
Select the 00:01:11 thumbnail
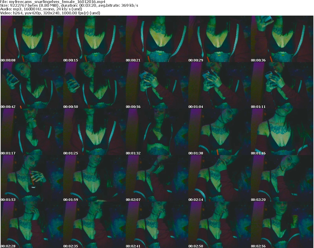point(282,85)
